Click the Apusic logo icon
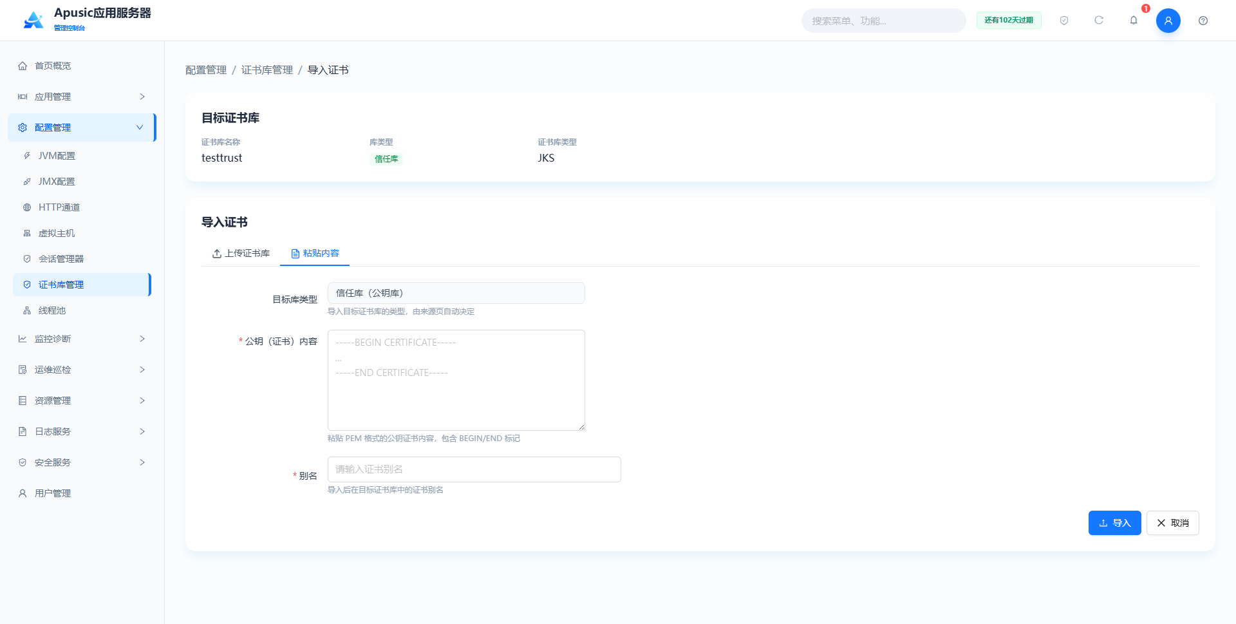The image size is (1236, 624). (x=33, y=21)
